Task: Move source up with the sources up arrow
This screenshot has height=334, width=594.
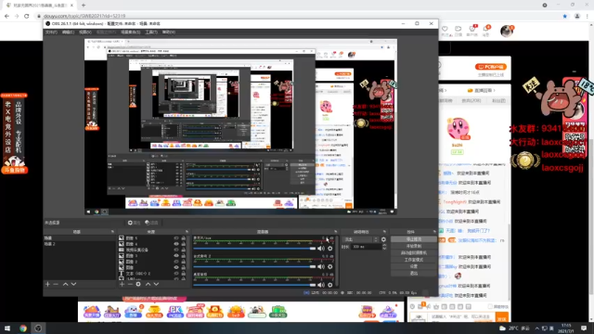Action: (x=148, y=284)
